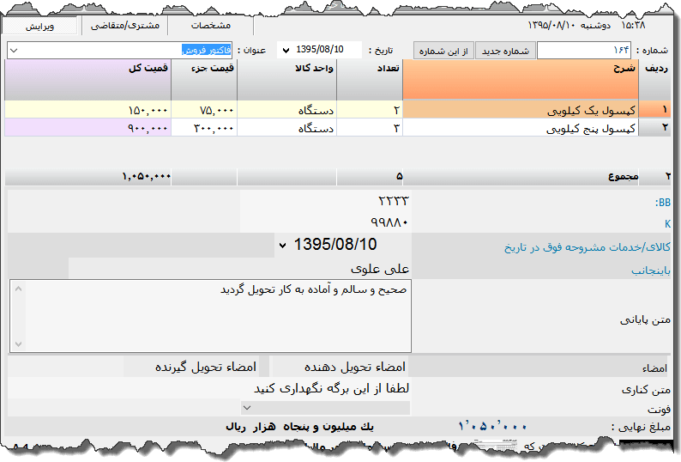
Task: Open the large delivery date dropdown arrow
Action: click(283, 246)
